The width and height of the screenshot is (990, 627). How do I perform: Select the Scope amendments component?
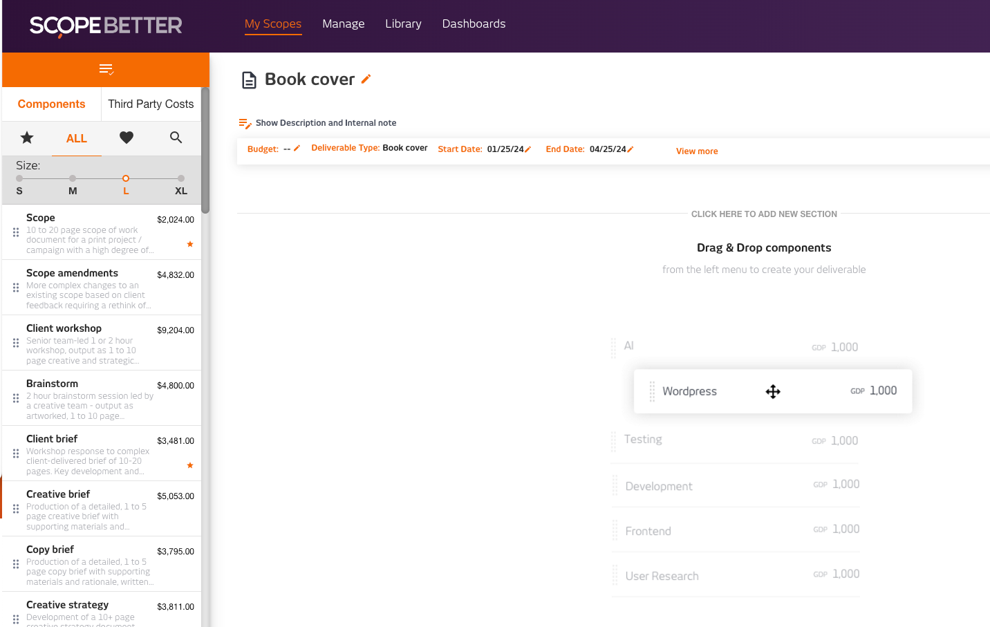pos(102,288)
